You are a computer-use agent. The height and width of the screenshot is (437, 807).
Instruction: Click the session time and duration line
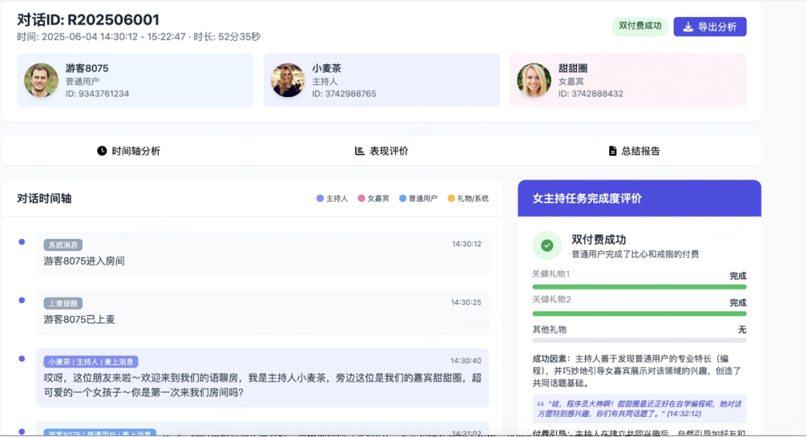[138, 37]
